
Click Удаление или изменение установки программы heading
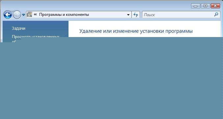pyautogui.click(x=136, y=31)
